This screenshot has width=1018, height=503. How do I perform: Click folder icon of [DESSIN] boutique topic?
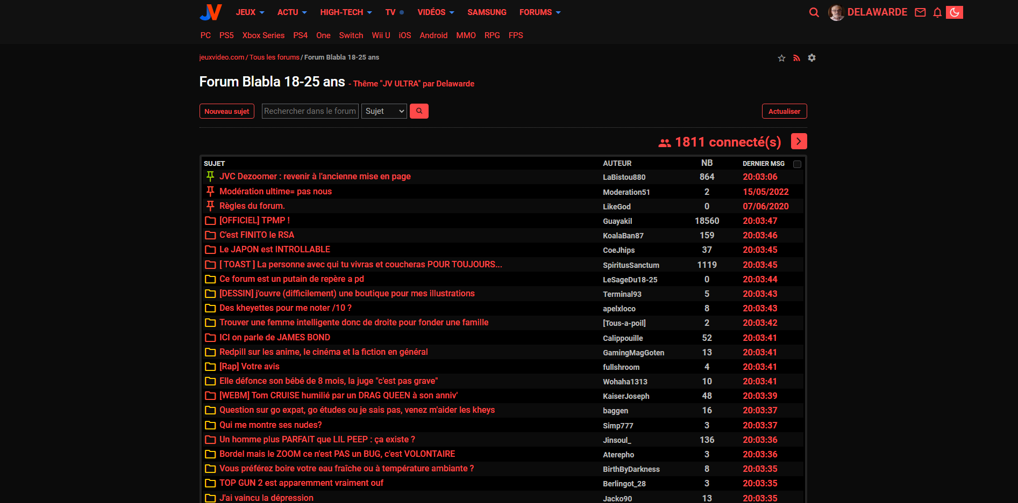pyautogui.click(x=210, y=294)
